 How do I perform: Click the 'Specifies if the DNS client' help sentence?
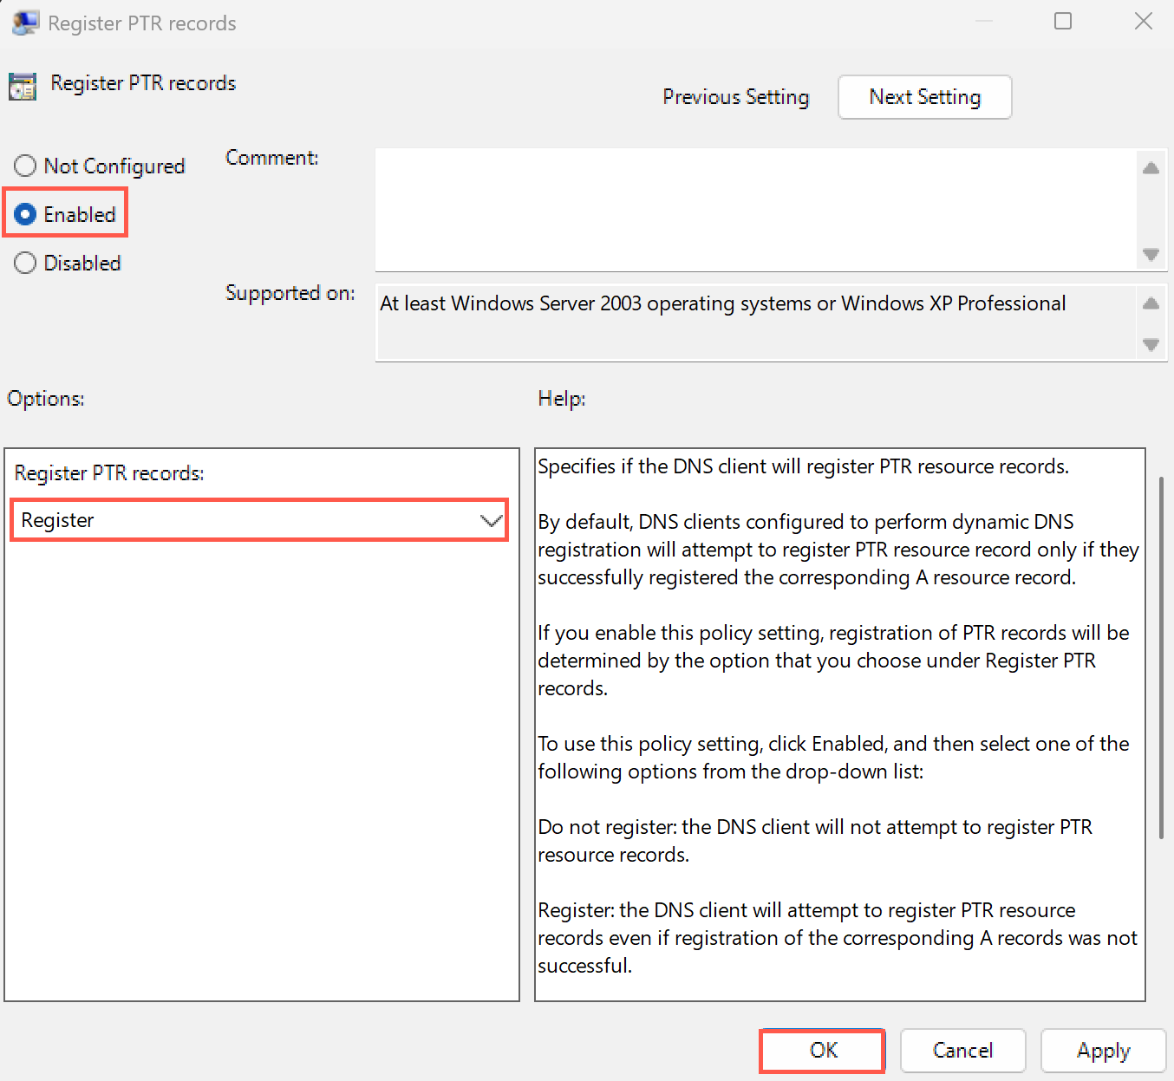(x=803, y=466)
